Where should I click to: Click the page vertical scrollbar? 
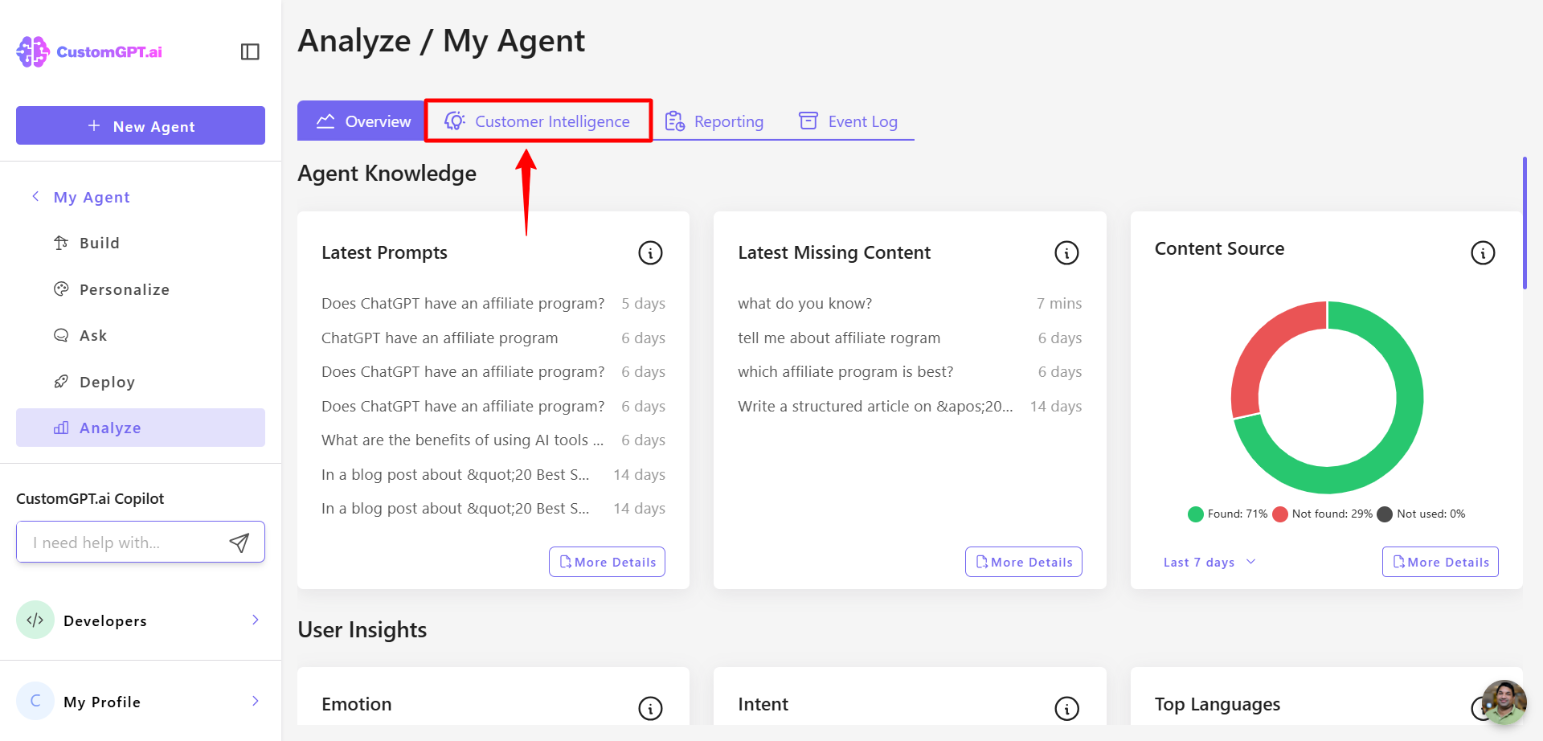click(x=1525, y=223)
